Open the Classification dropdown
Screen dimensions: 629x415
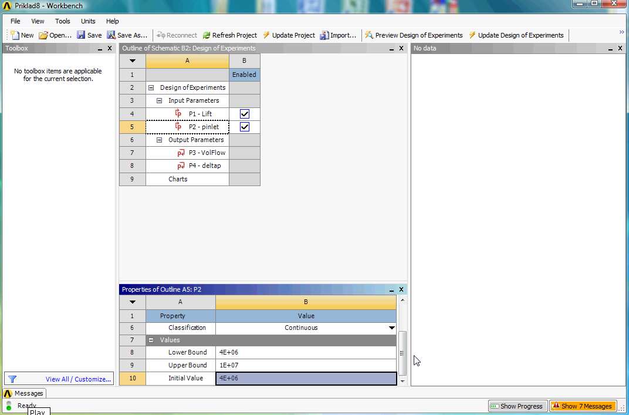tap(391, 328)
